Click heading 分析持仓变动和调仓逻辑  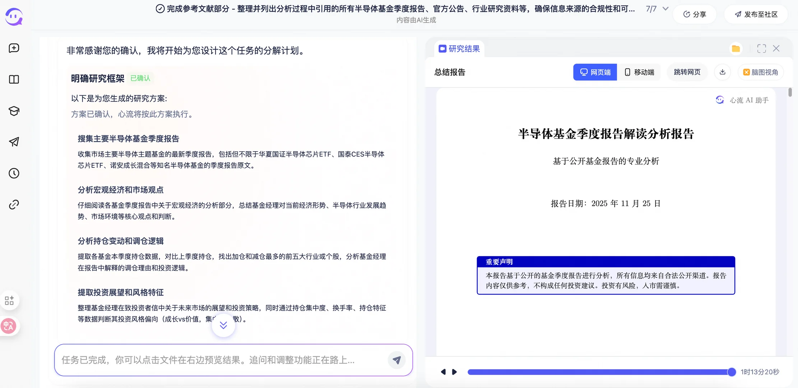click(x=121, y=241)
